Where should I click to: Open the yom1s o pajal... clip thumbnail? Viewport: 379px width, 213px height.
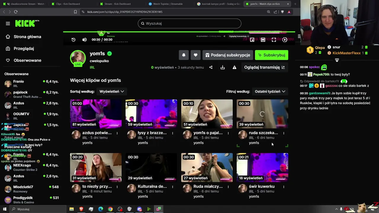(207, 114)
